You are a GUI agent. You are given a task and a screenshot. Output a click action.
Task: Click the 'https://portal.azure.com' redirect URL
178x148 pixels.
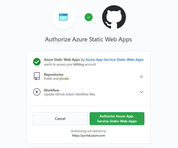click(89, 136)
